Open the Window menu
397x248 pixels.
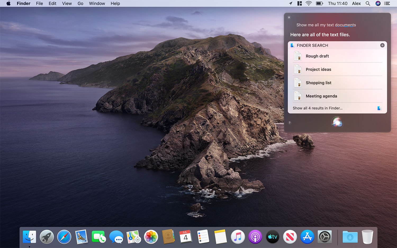97,3
